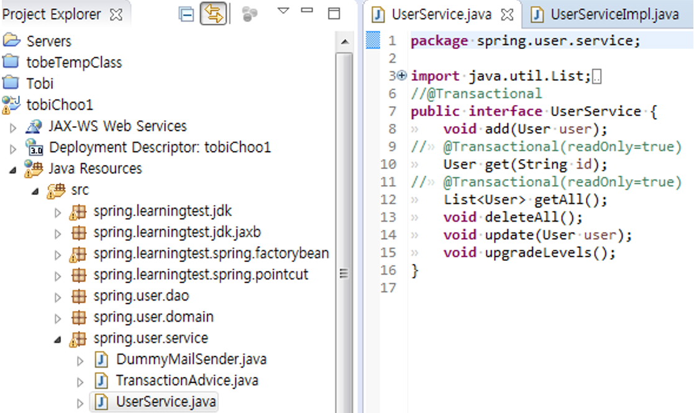Click on '//@Transactional' comment line 6

click(x=477, y=94)
